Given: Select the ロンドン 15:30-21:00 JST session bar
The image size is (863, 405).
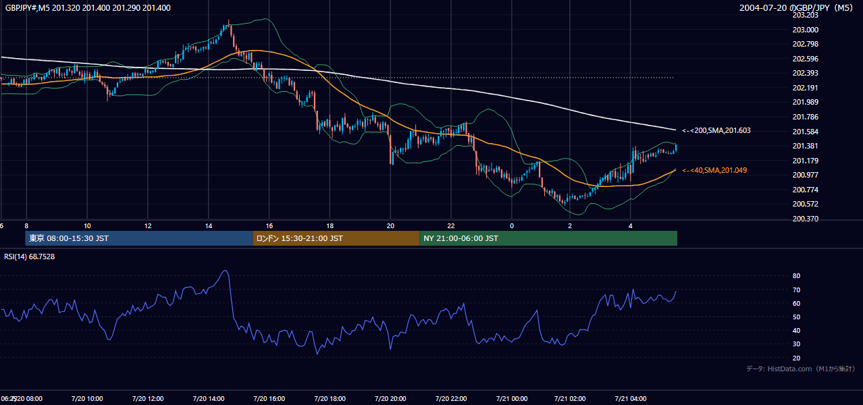Looking at the screenshot, I should click(x=336, y=238).
